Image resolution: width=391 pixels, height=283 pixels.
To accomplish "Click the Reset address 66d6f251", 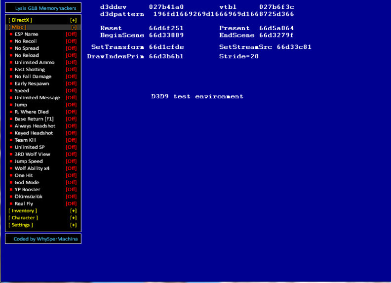I will click(x=166, y=28).
